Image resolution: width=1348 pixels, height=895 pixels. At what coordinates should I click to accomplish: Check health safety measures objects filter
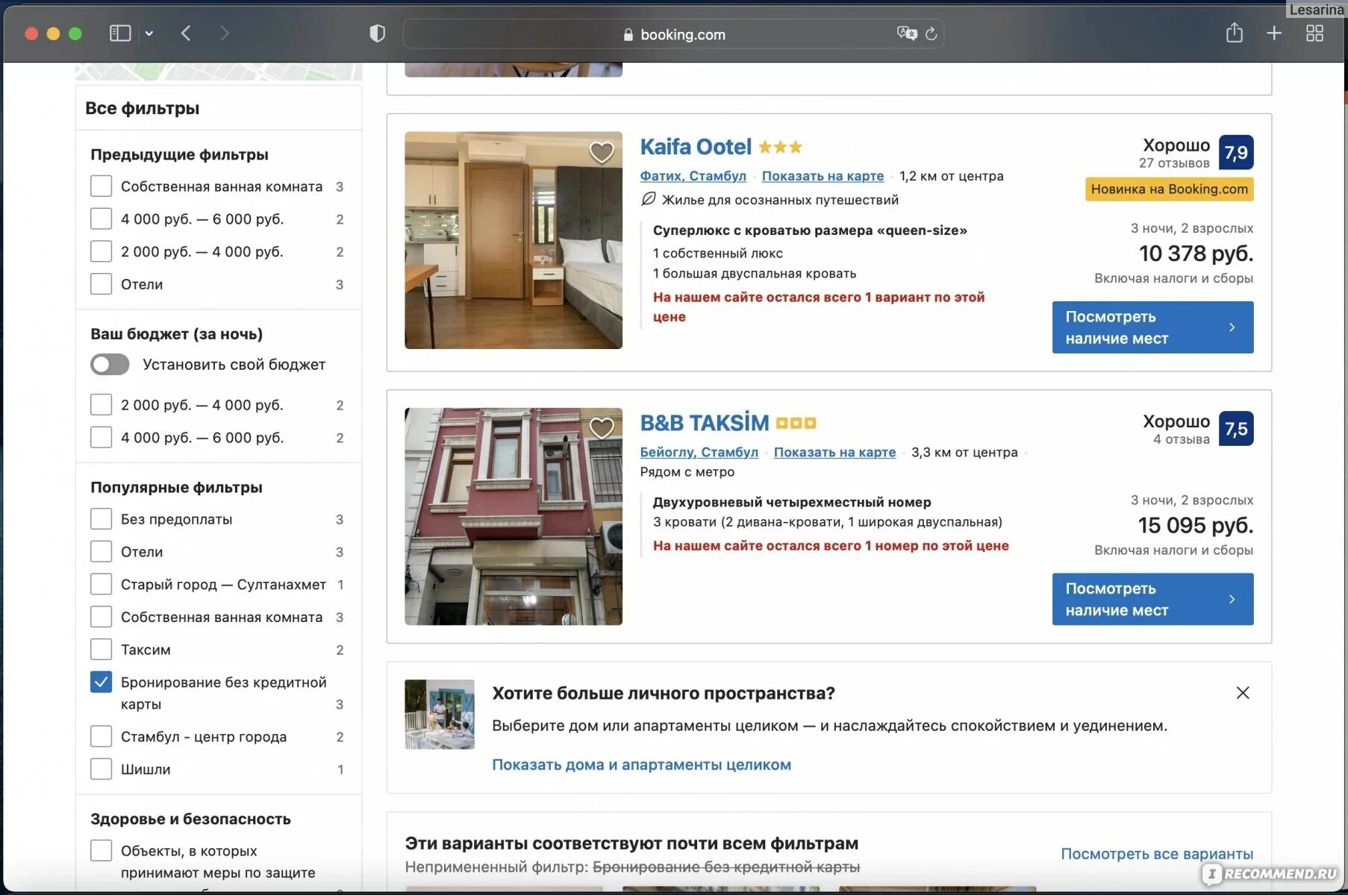[x=101, y=851]
